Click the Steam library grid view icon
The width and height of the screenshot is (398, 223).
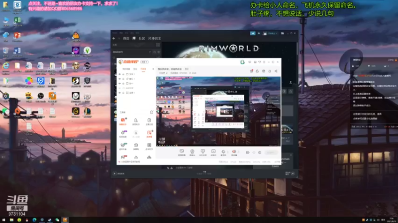point(158,45)
